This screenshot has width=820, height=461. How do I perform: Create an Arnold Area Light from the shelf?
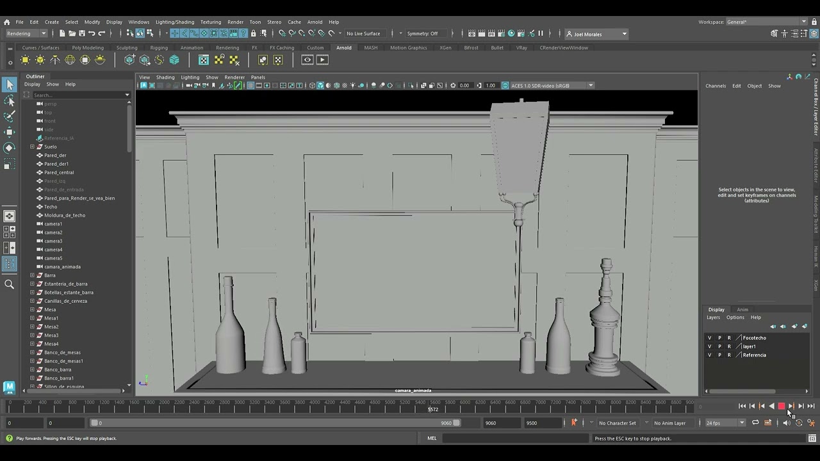point(25,60)
